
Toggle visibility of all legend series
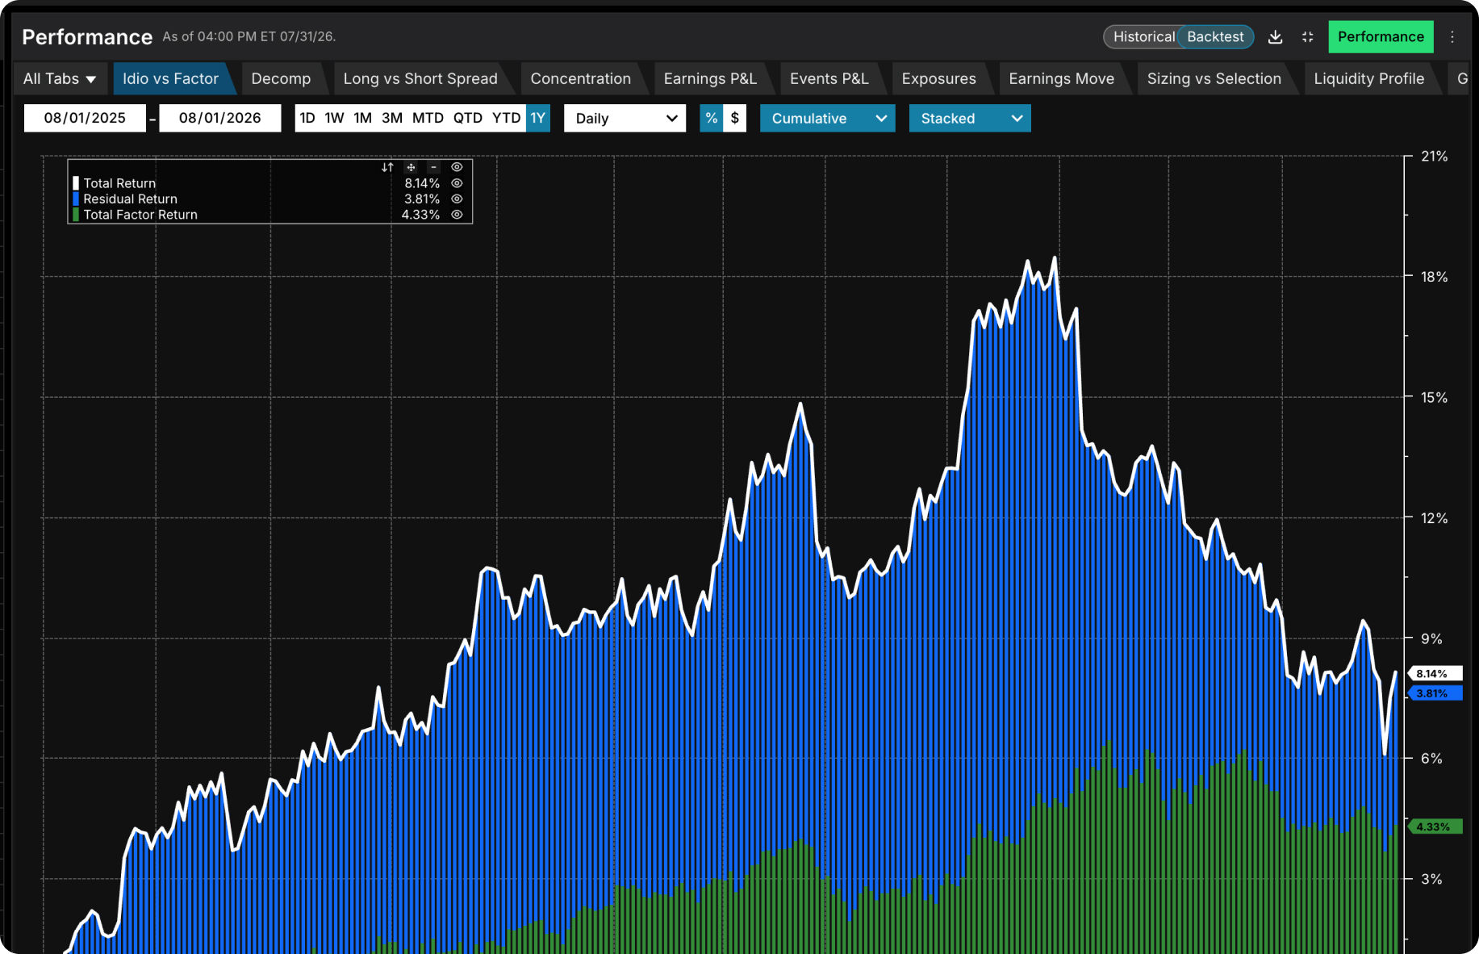click(457, 167)
